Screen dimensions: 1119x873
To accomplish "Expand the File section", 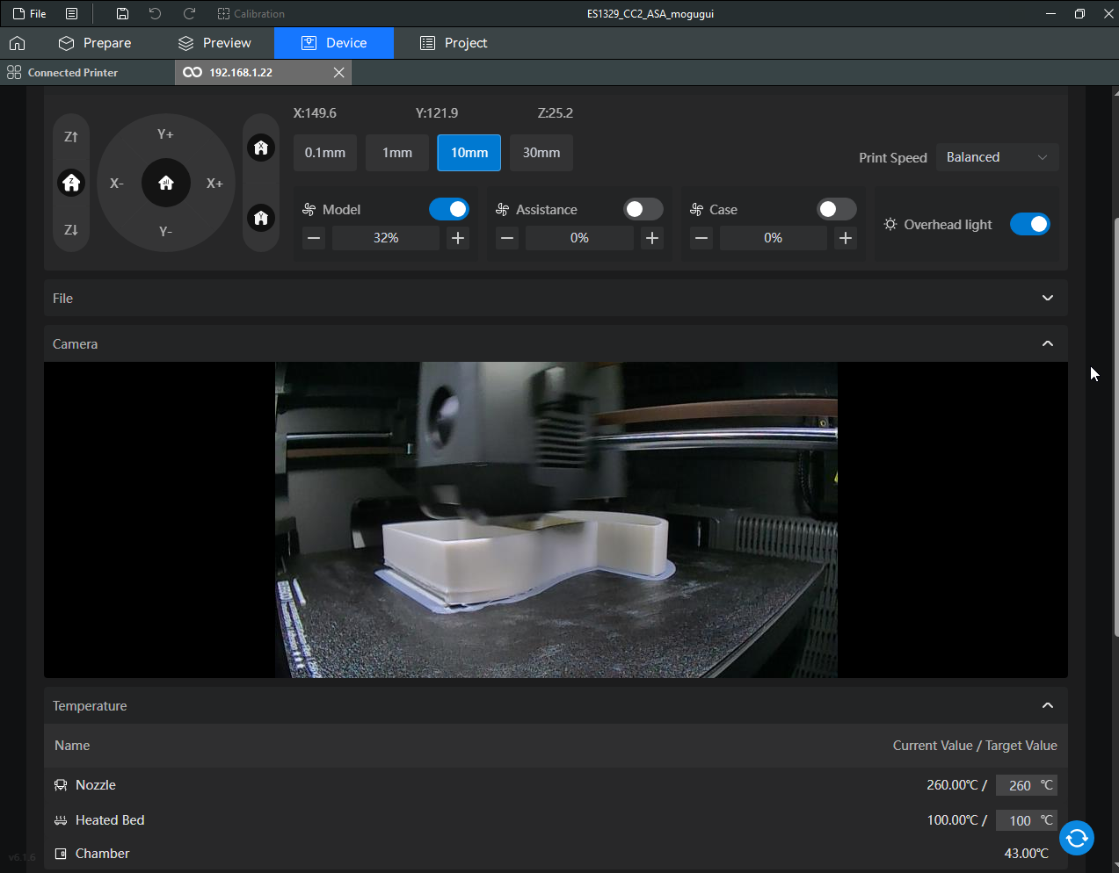I will point(1047,299).
